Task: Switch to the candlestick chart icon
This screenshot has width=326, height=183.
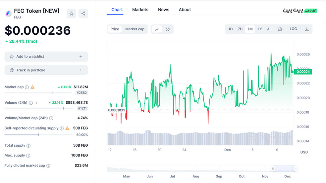Action: (168, 29)
